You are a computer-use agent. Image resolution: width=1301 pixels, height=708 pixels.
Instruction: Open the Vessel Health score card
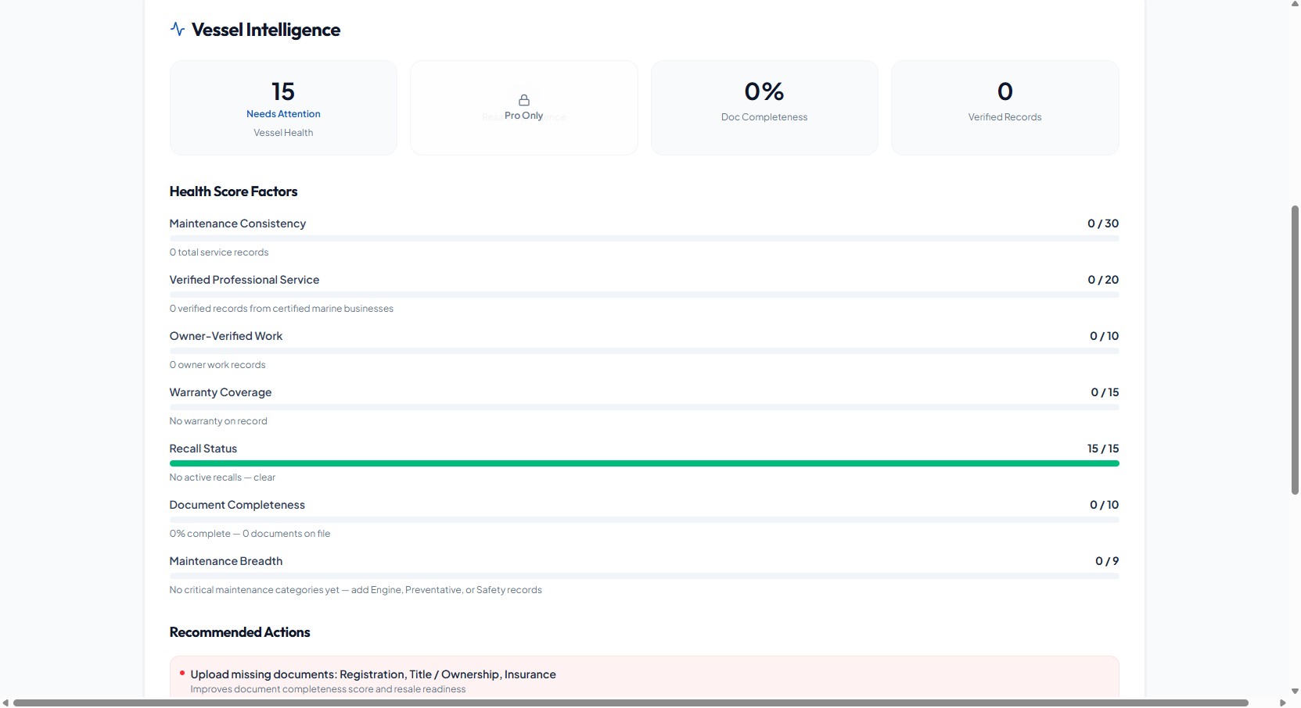pos(283,108)
